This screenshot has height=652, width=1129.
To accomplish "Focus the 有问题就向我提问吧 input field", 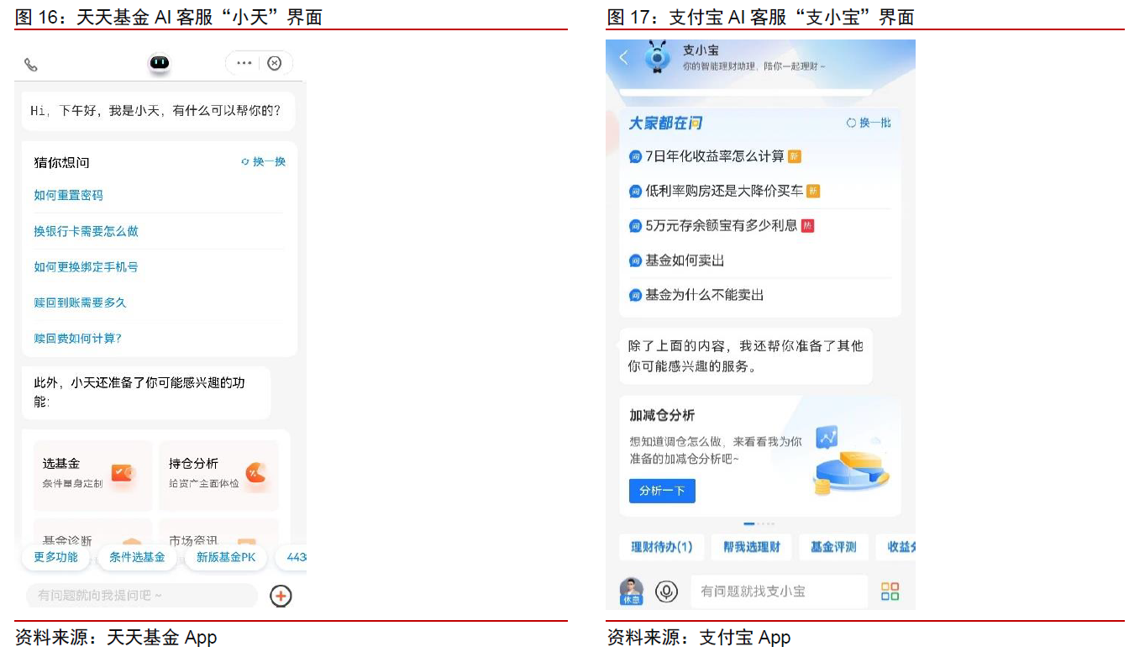I will tap(141, 595).
